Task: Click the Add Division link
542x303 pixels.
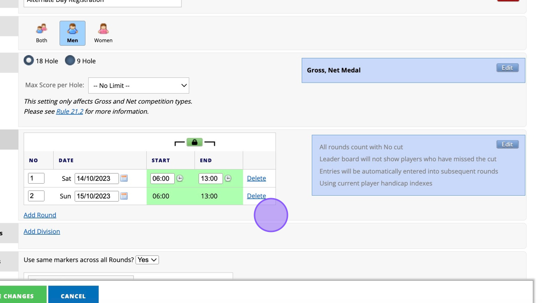Action: pyautogui.click(x=42, y=231)
